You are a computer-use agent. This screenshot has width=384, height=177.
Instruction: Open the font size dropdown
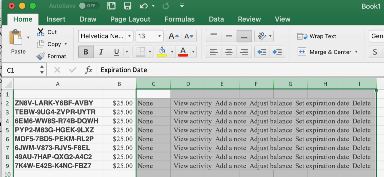[x=159, y=36]
